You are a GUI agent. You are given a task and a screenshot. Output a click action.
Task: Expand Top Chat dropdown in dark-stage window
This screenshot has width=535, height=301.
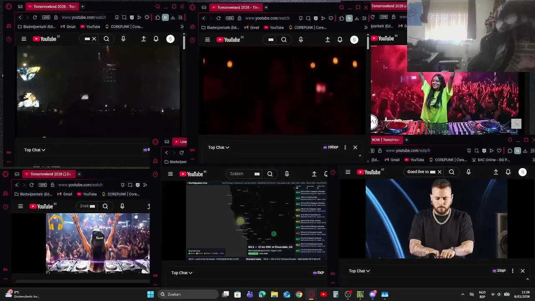tap(35, 150)
